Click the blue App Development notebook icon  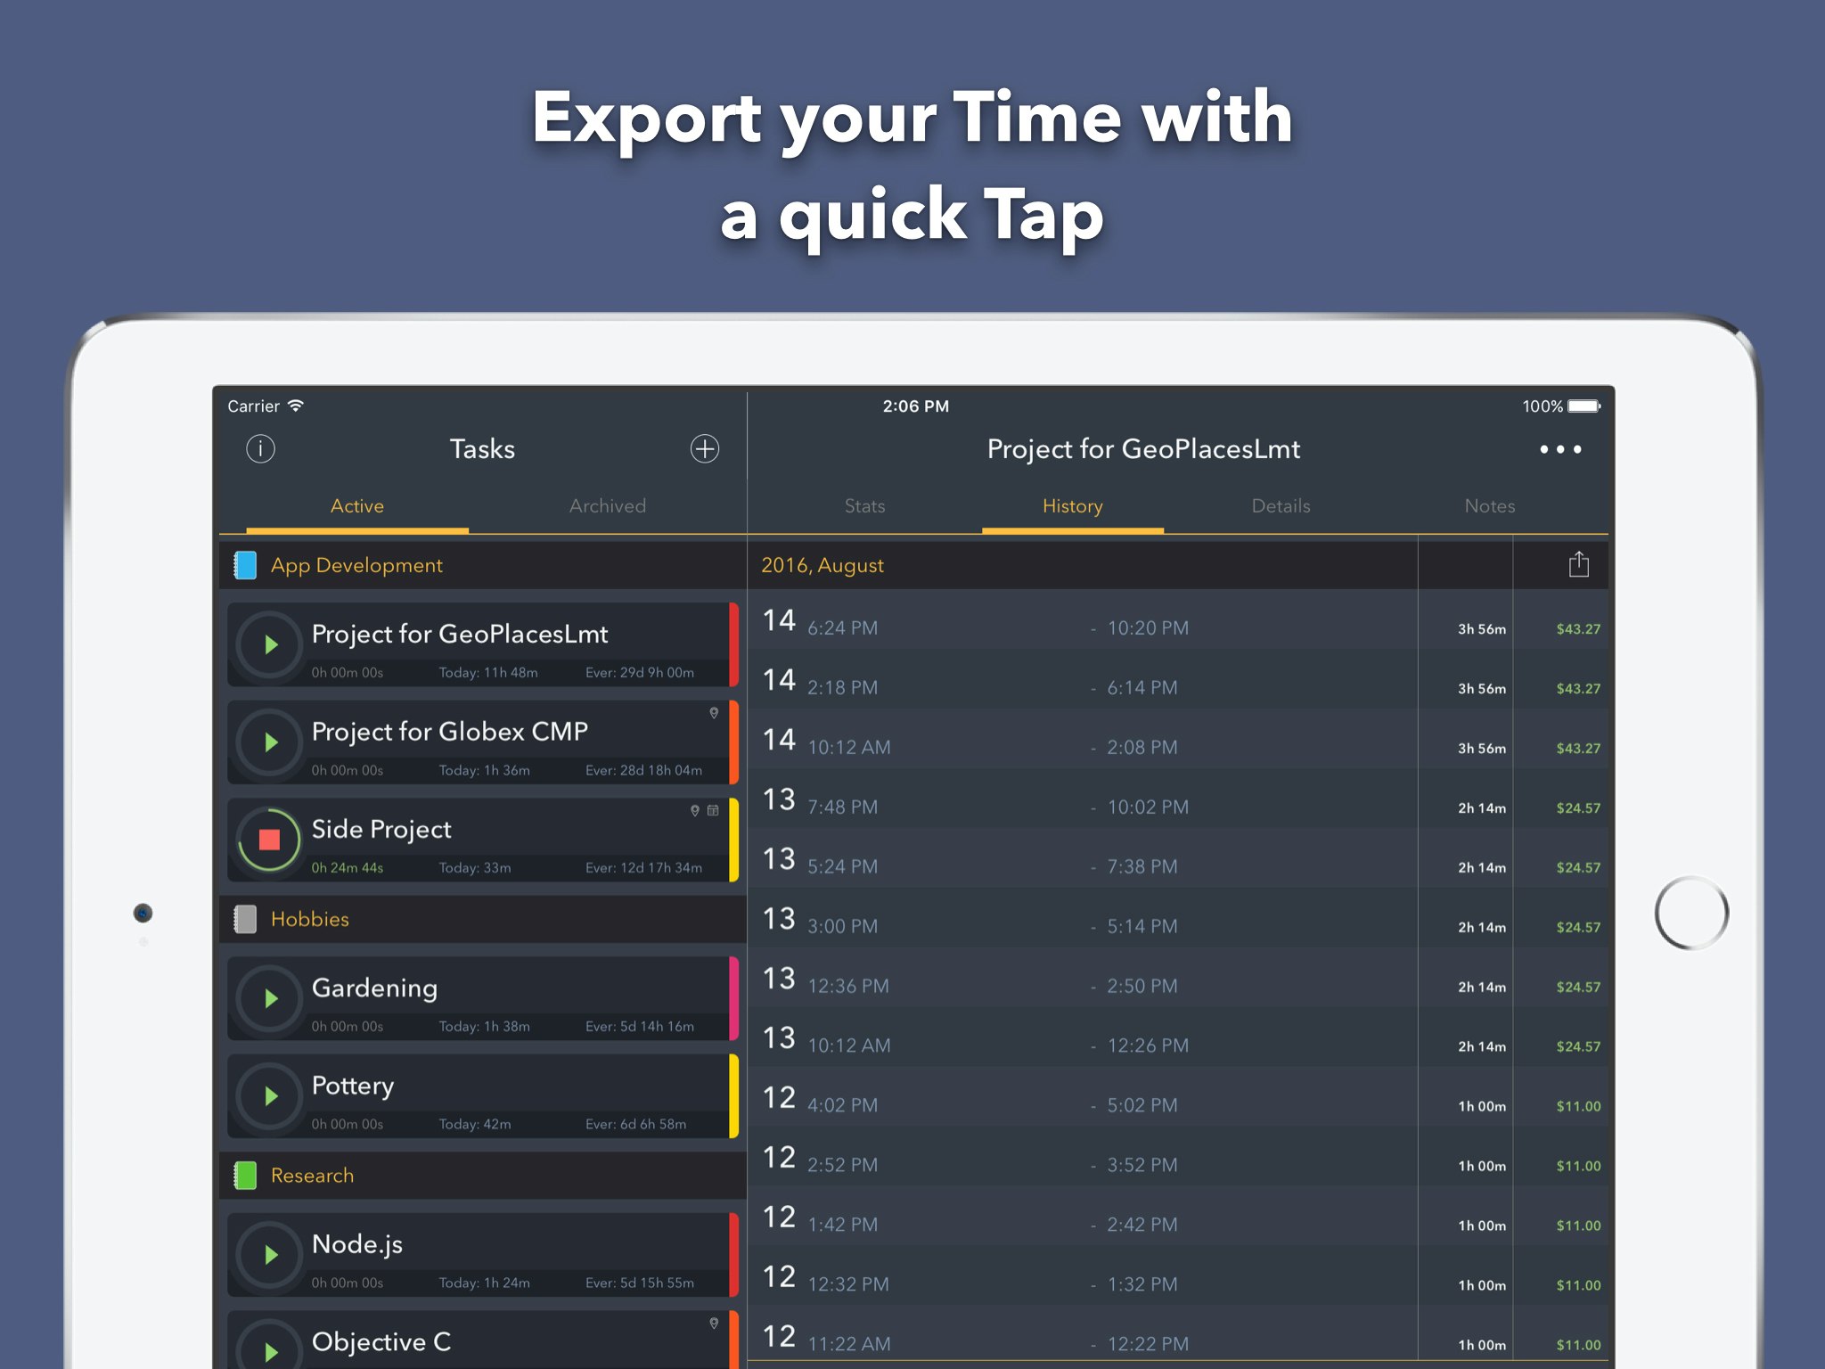(245, 565)
